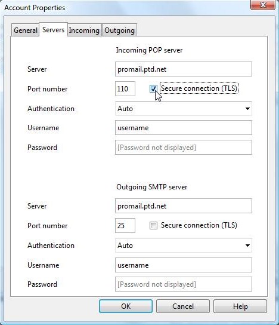This screenshot has width=279, height=325.
Task: Switch to the General tab
Action: 26,30
